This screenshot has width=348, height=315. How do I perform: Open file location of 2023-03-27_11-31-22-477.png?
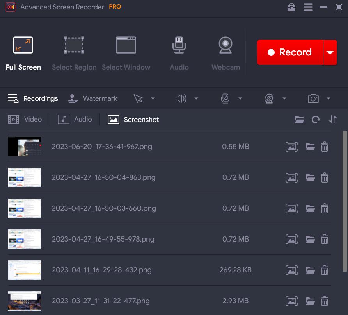click(x=310, y=301)
